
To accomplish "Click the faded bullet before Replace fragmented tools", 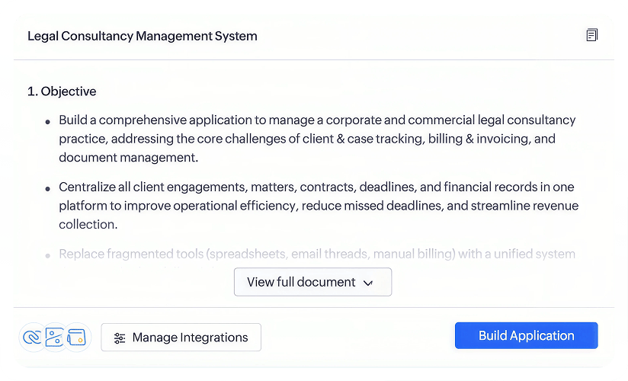I will tap(48, 255).
